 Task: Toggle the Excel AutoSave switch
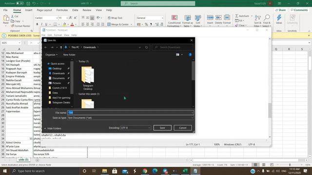[x=19, y=3]
